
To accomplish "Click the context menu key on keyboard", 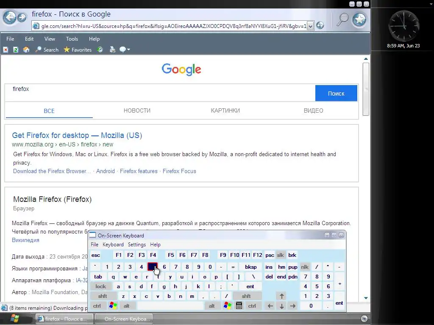I will [x=239, y=306].
